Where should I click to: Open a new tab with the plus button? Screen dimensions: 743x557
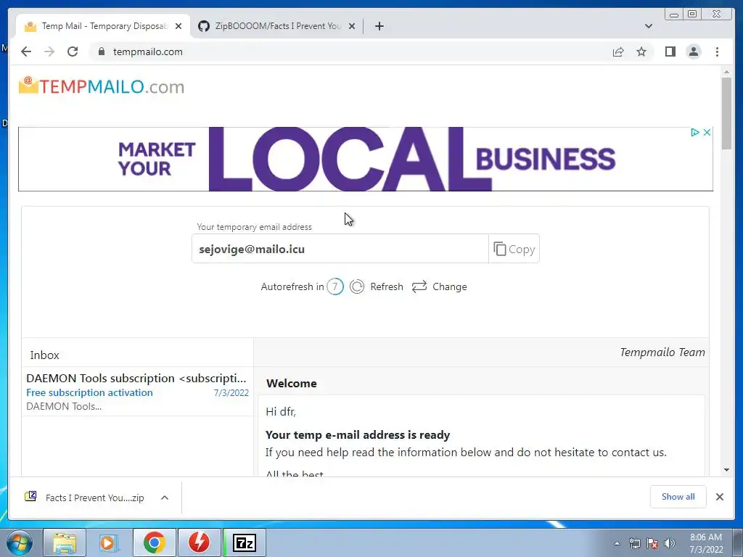click(x=379, y=26)
